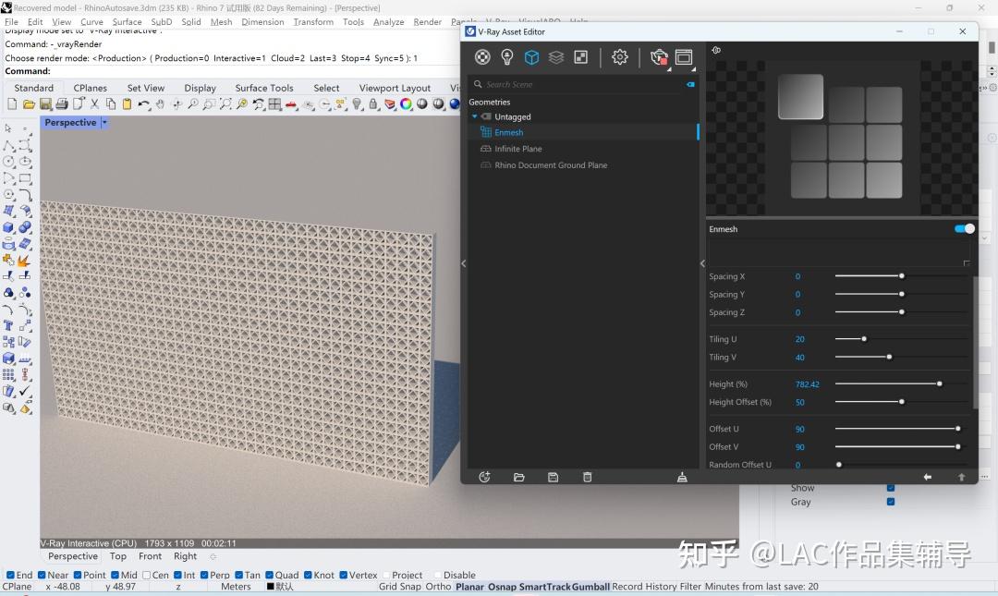Collapse the Untagged geometry group
The height and width of the screenshot is (596, 998).
475,116
